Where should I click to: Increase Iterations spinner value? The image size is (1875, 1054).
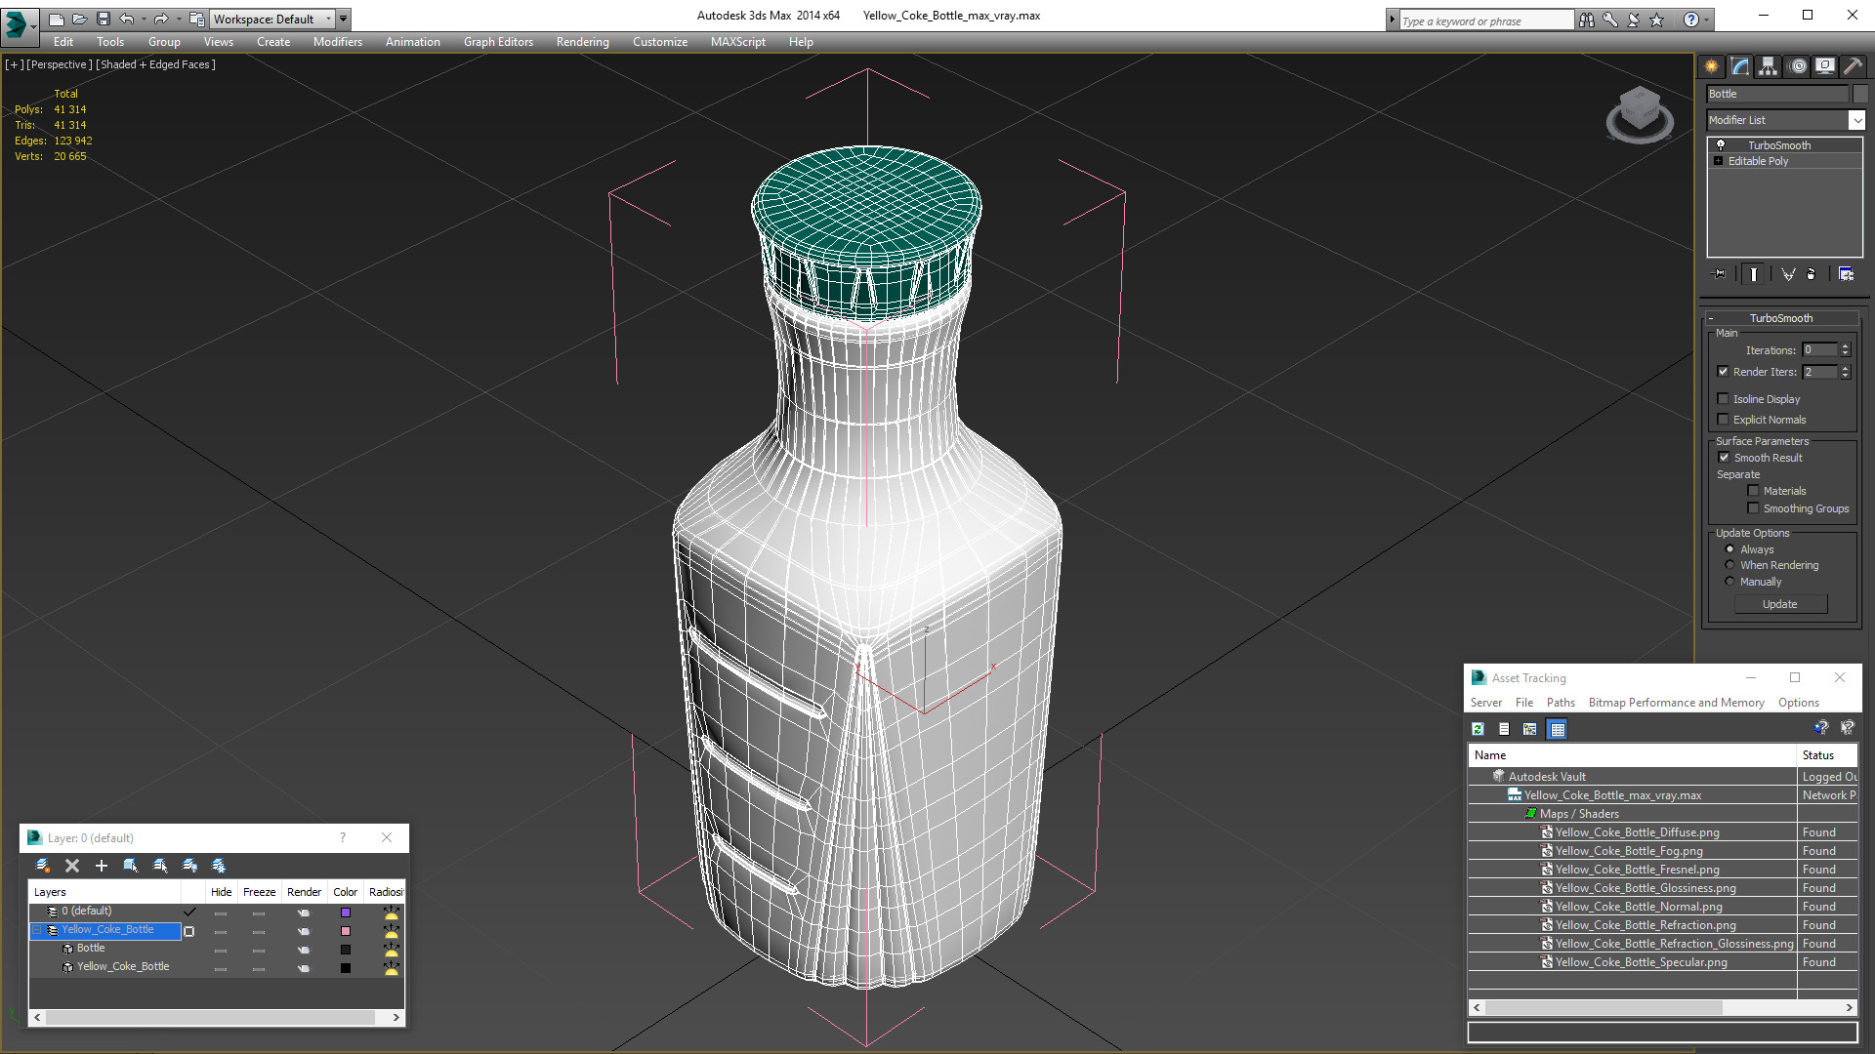1845,346
